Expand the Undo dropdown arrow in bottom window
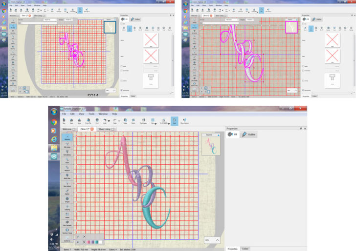The width and height of the screenshot is (356, 251). point(110,120)
